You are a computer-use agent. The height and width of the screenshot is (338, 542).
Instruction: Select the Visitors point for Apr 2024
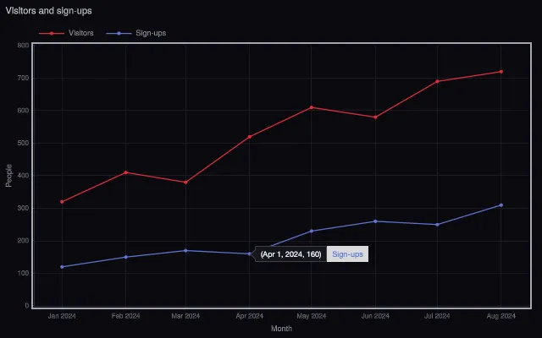(x=250, y=137)
